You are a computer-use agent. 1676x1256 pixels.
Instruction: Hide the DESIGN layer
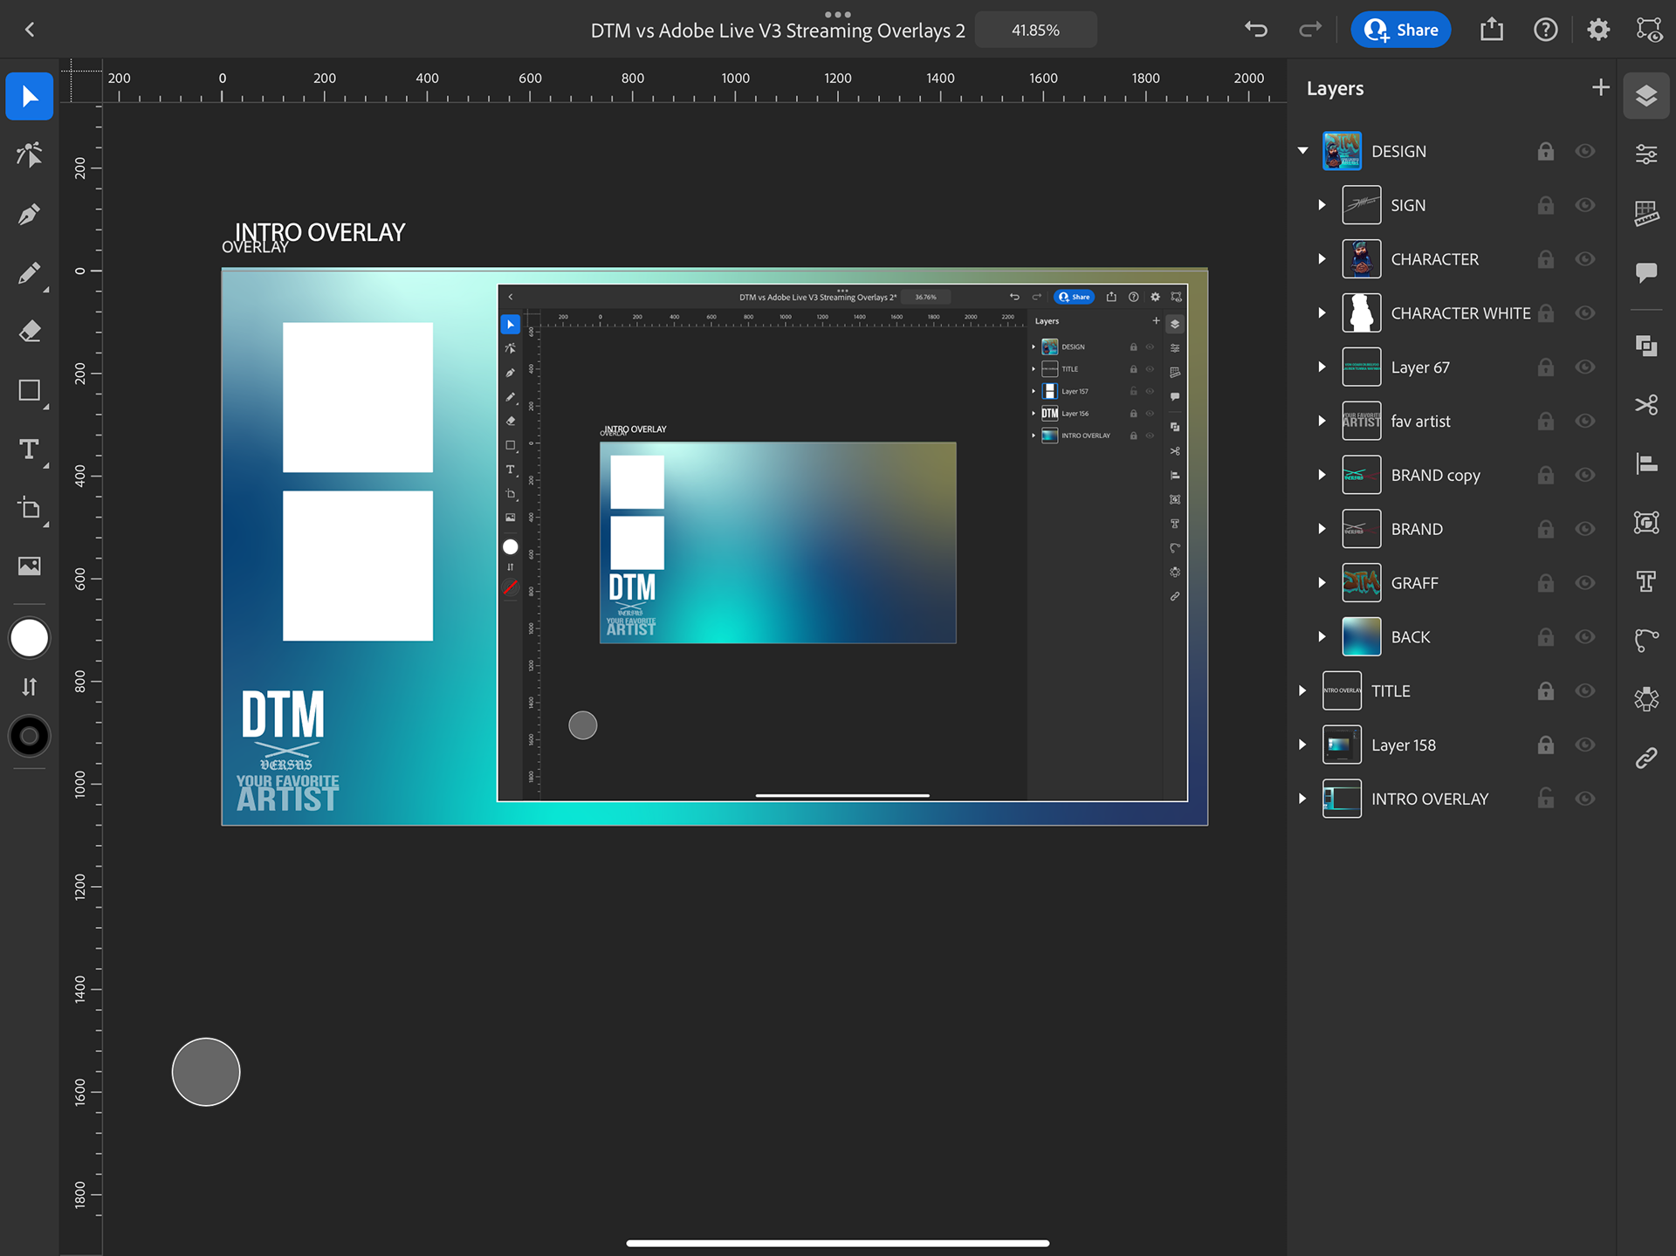click(1585, 151)
